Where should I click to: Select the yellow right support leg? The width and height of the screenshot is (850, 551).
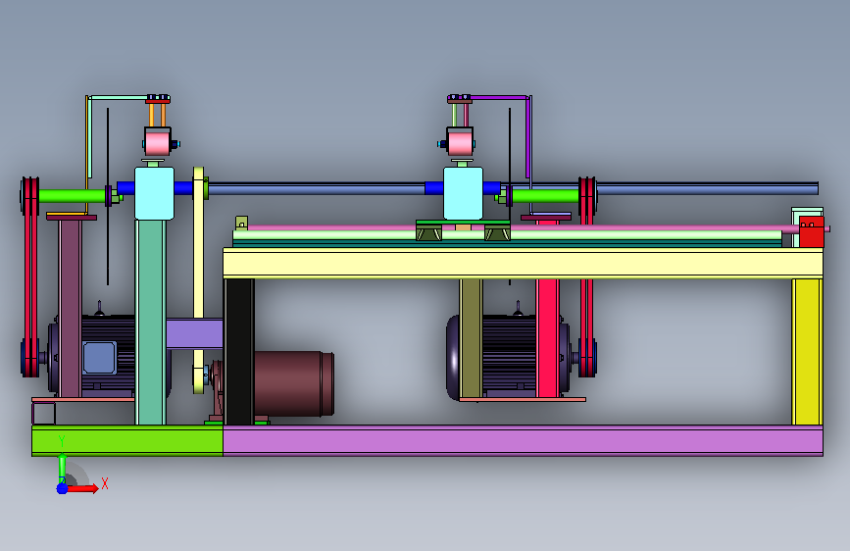pos(807,352)
